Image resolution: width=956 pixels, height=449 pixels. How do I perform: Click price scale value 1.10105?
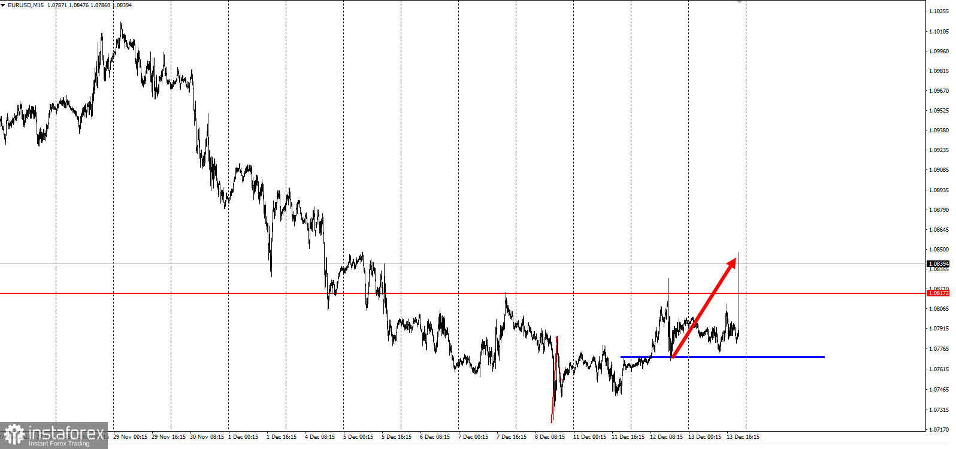(x=939, y=31)
